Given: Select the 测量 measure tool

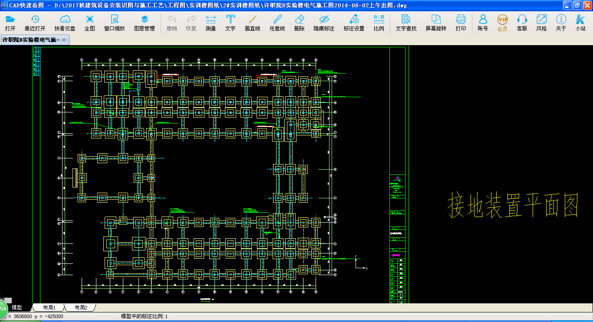Looking at the screenshot, I should tap(211, 23).
